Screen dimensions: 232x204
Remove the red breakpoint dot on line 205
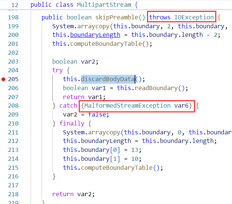pyautogui.click(x=4, y=79)
